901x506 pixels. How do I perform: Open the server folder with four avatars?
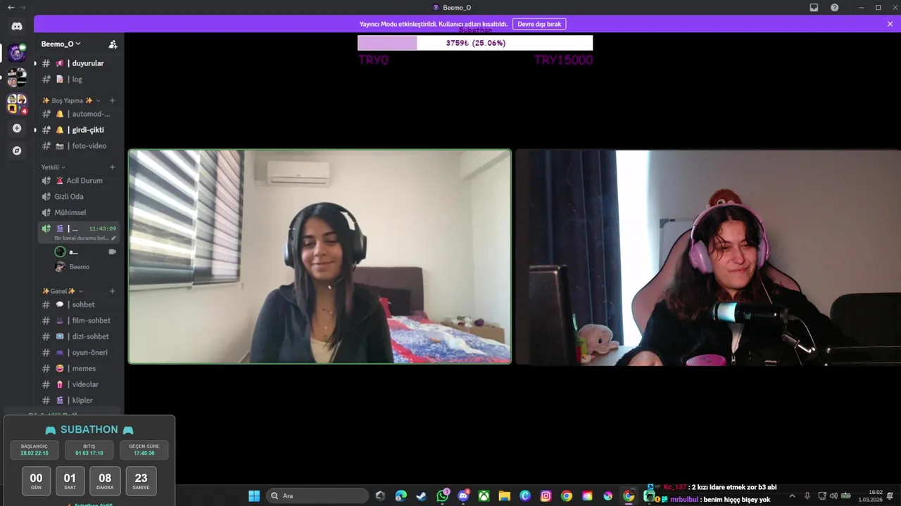pyautogui.click(x=17, y=77)
